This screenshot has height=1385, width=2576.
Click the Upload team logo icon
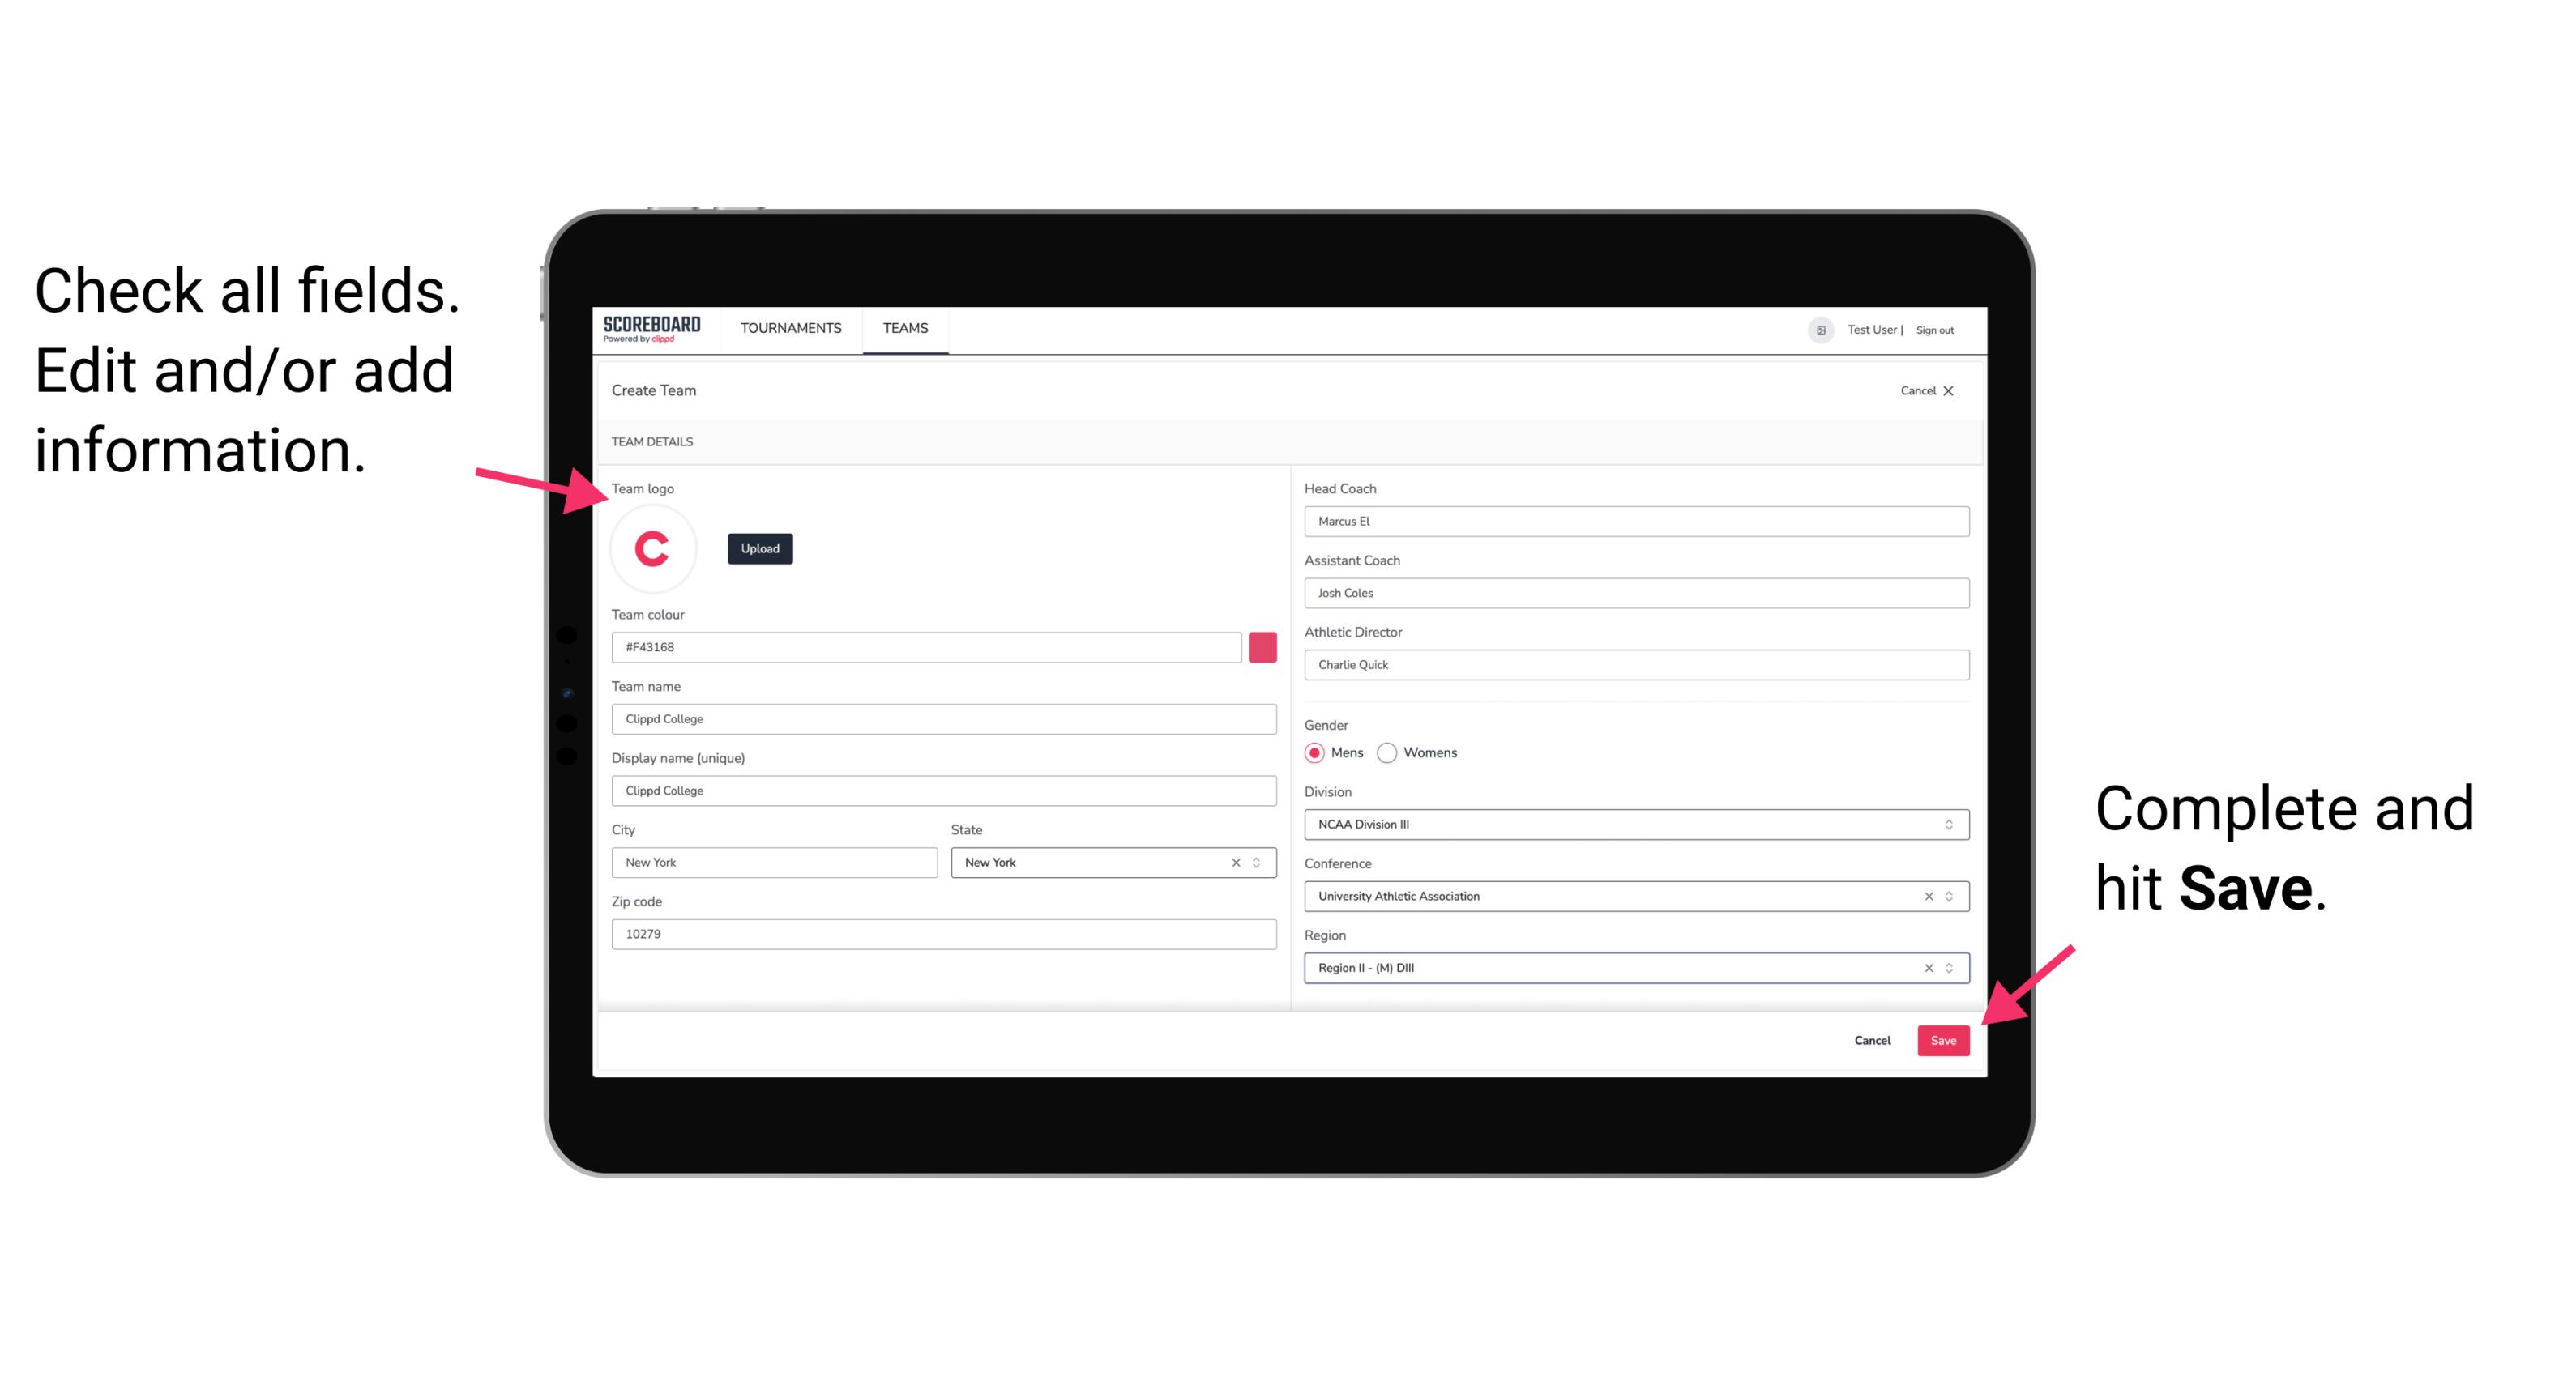(x=761, y=548)
